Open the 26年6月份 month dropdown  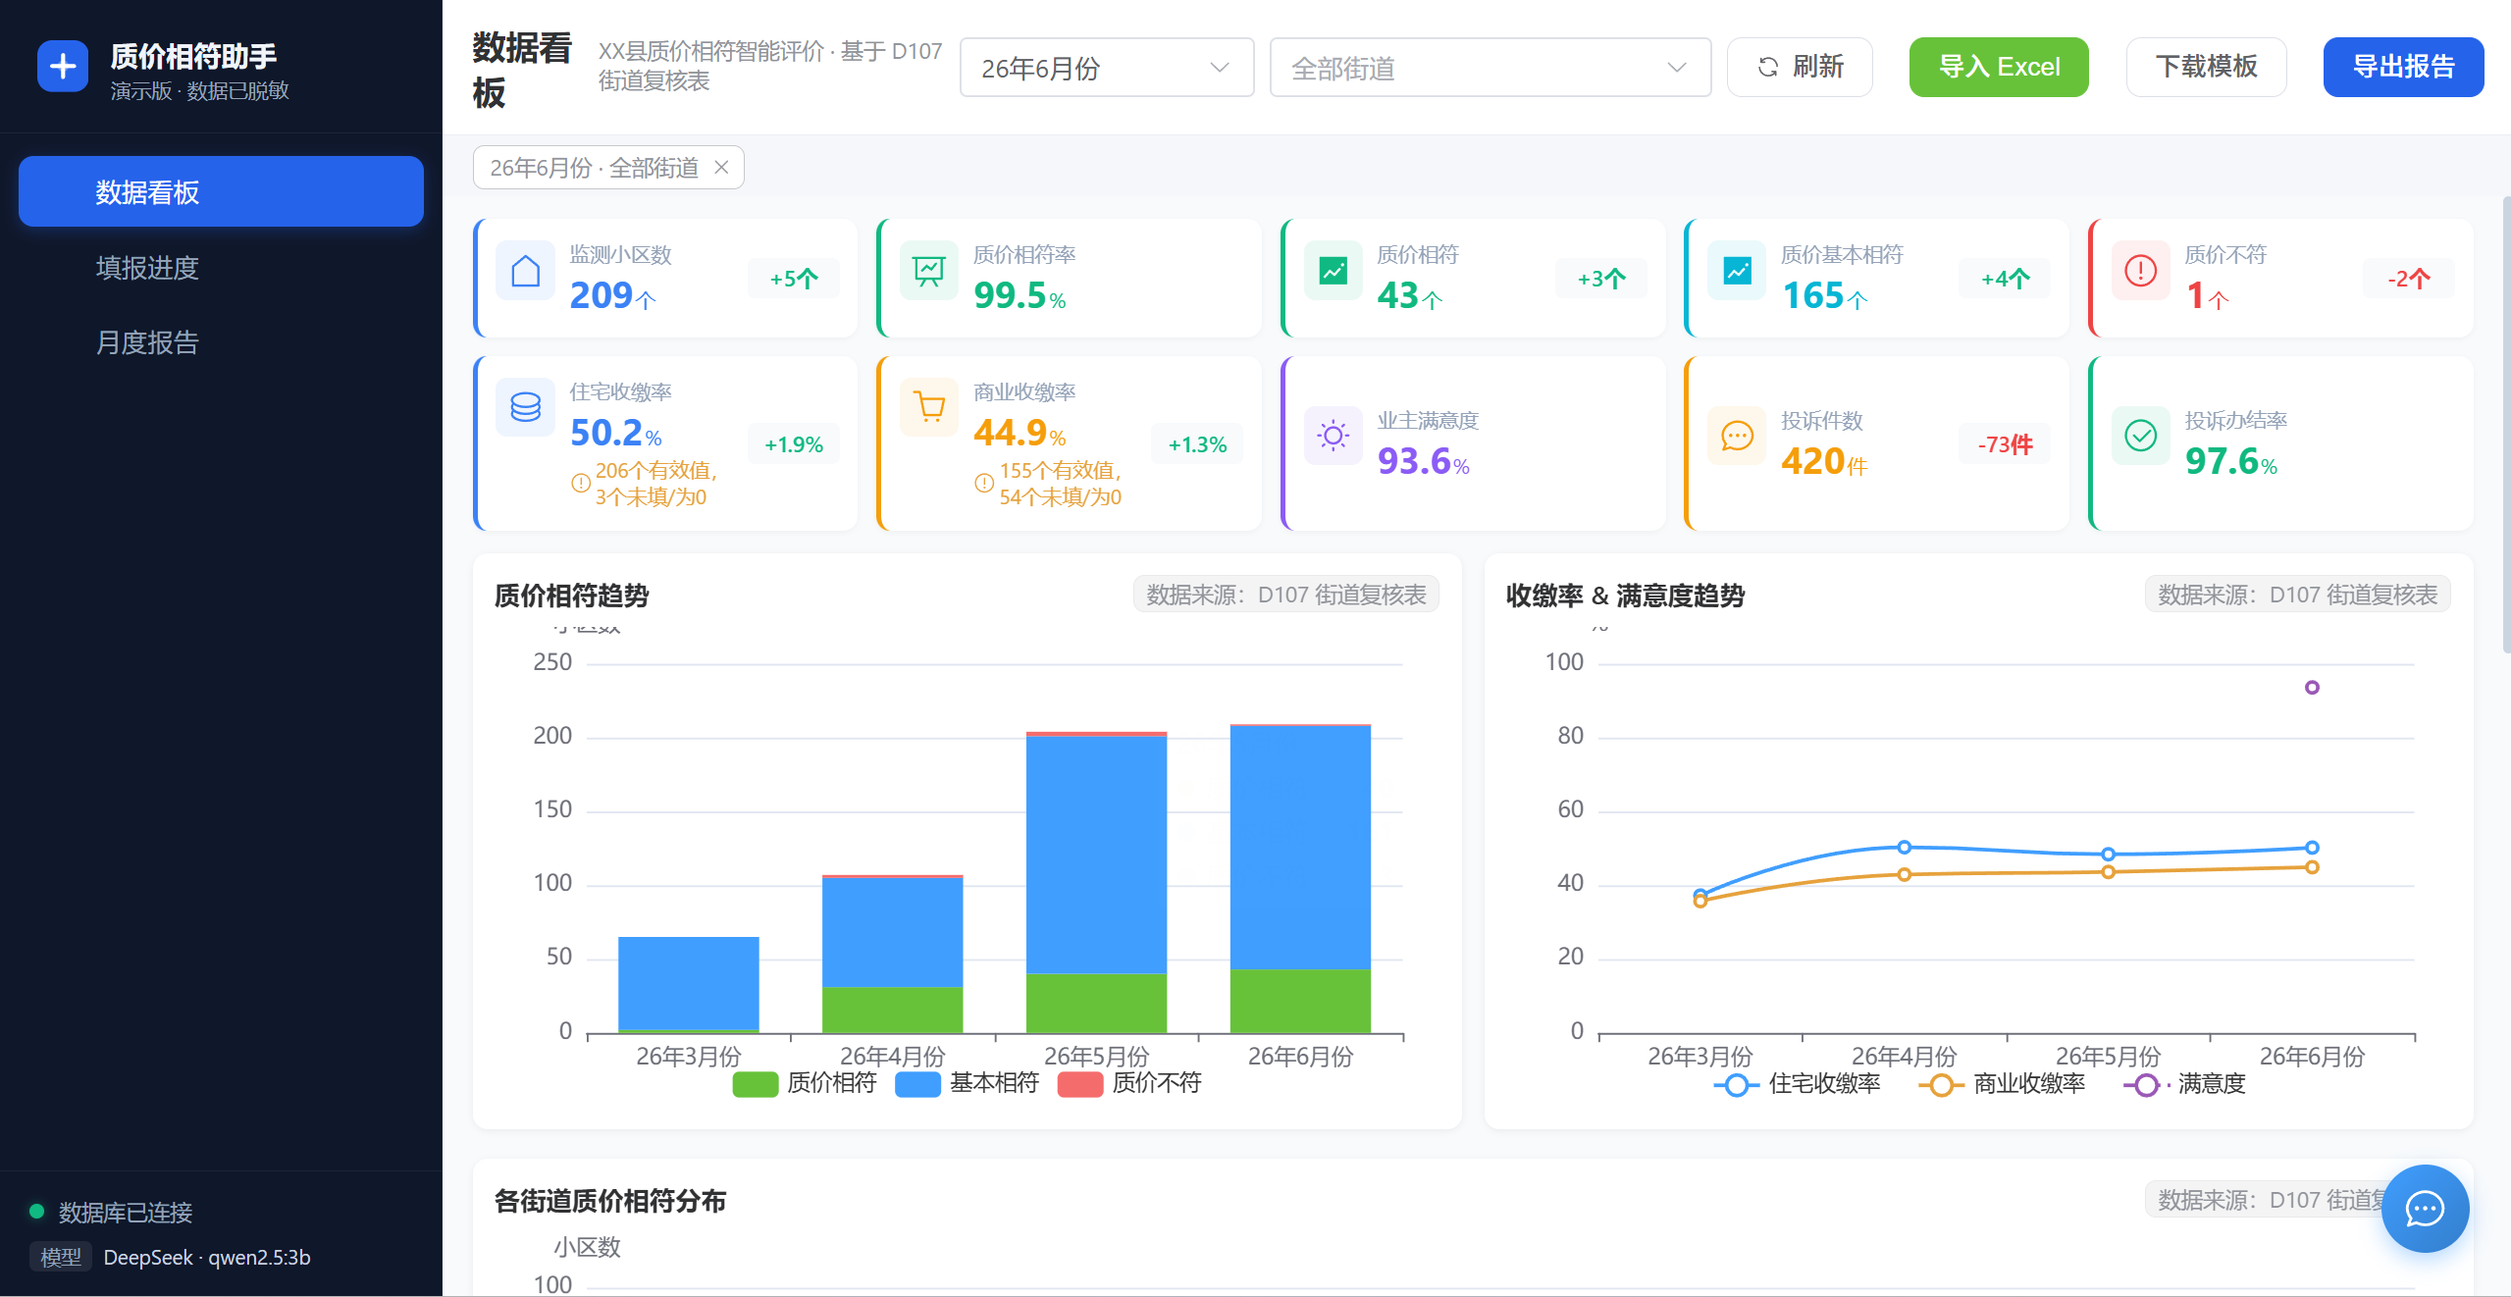[1106, 68]
